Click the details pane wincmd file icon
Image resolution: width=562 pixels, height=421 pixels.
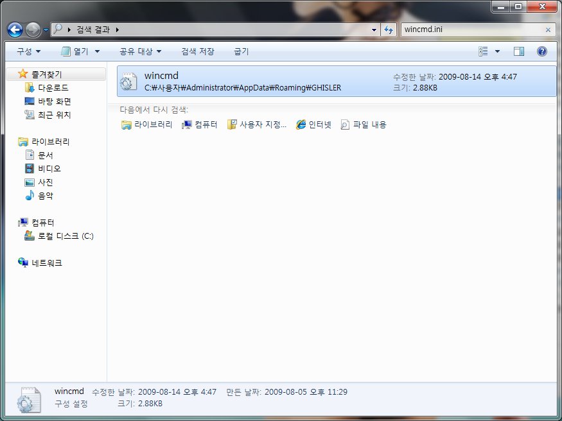(x=29, y=400)
